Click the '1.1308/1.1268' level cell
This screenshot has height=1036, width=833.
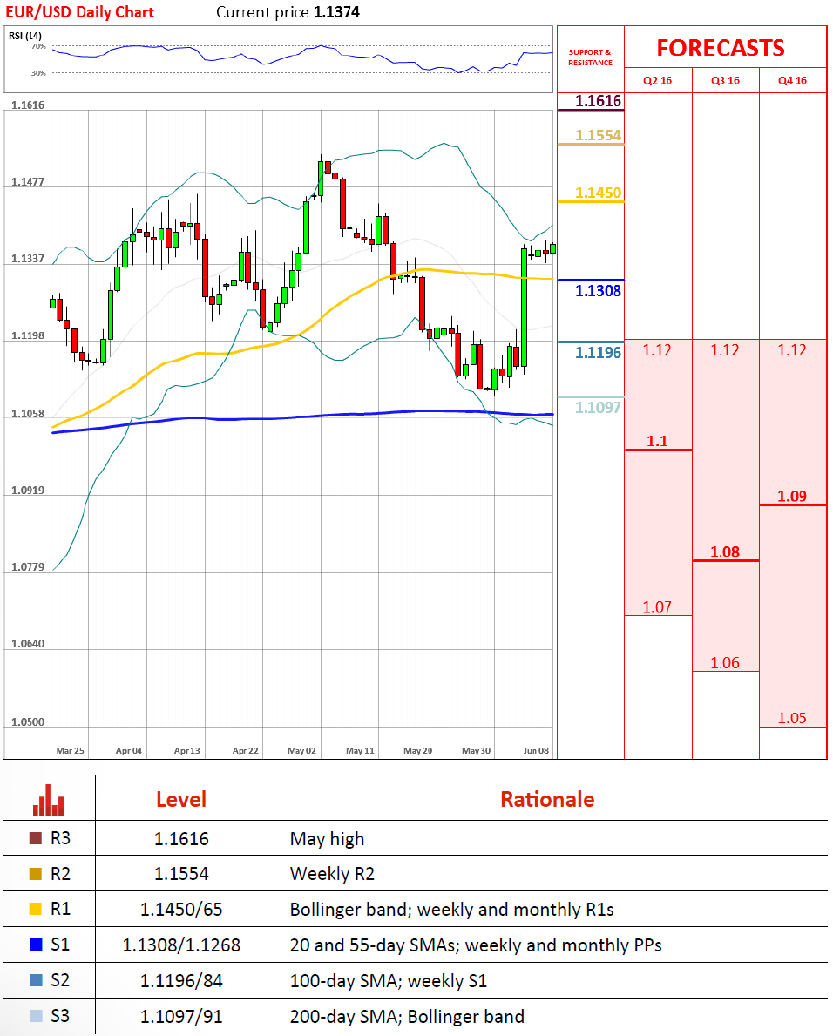click(x=181, y=945)
